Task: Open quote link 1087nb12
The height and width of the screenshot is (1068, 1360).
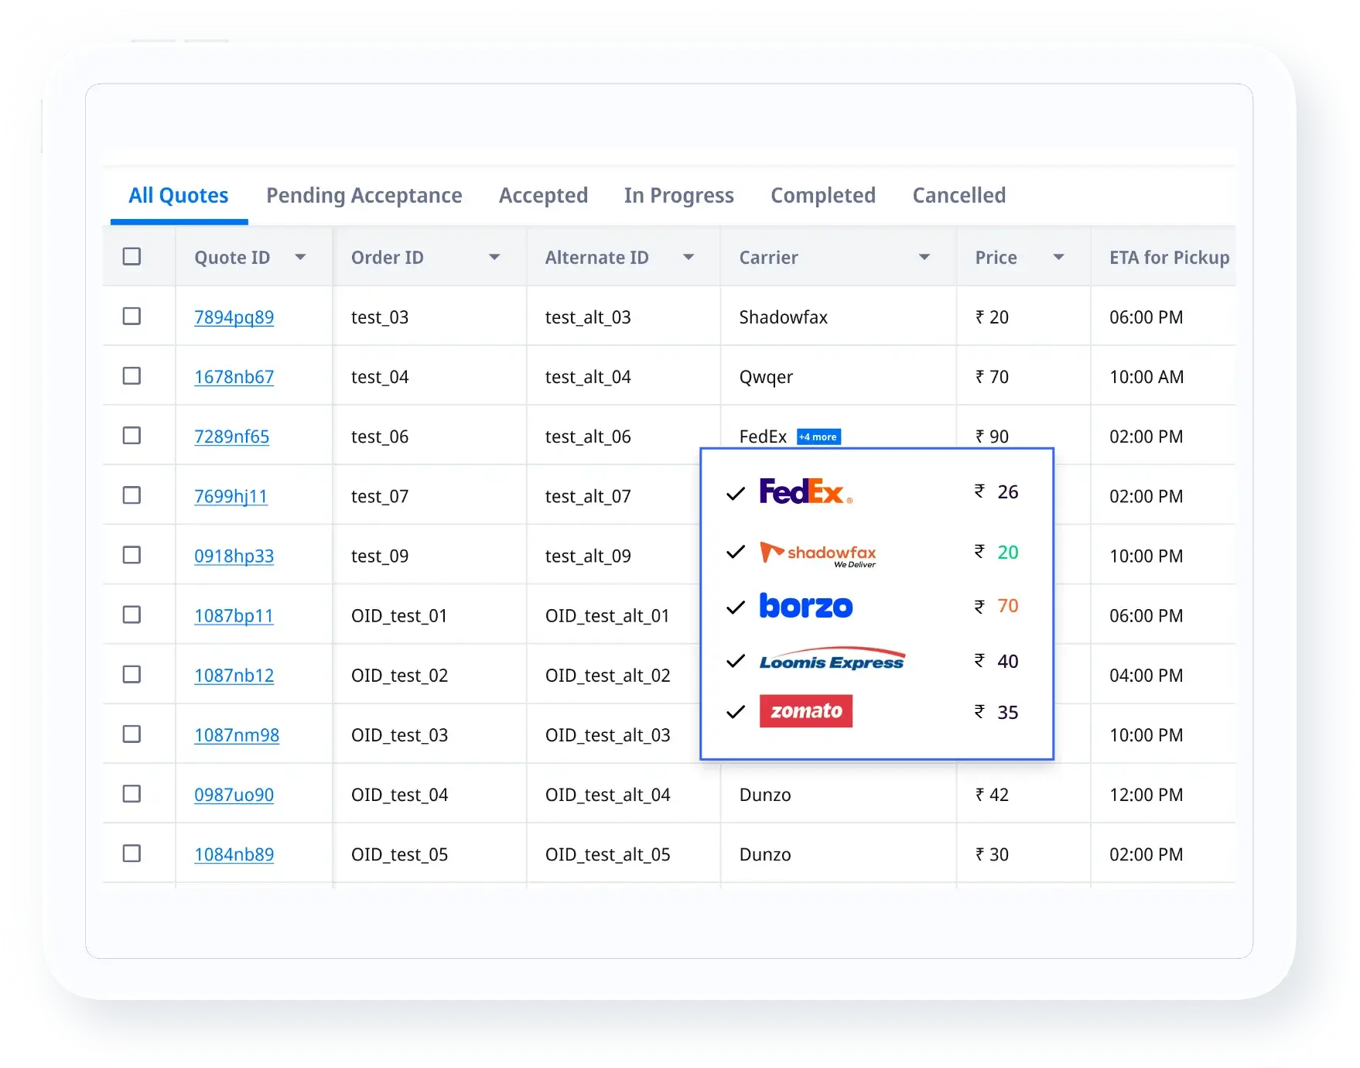Action: click(x=234, y=676)
